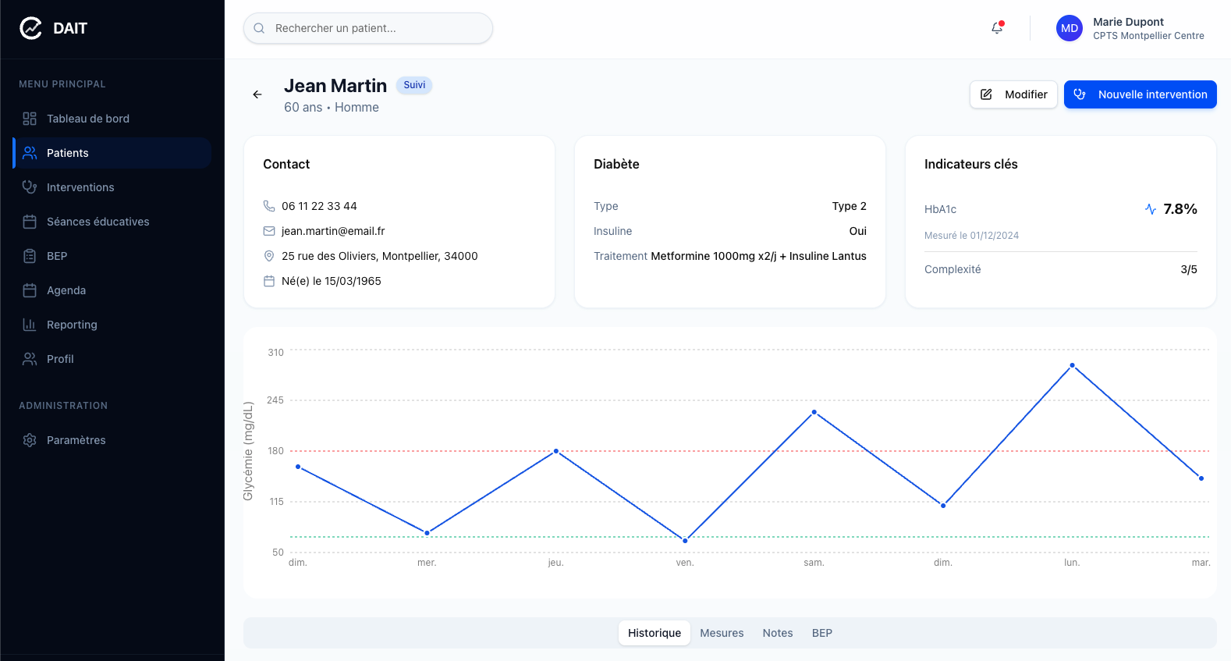The image size is (1231, 661).
Task: Click the phone icon in Contact card
Action: pos(269,206)
